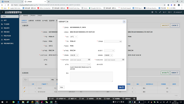The height and width of the screenshot is (104, 184).
Task: Open the JSDoc Introduction bookmark
Action: 44,8
